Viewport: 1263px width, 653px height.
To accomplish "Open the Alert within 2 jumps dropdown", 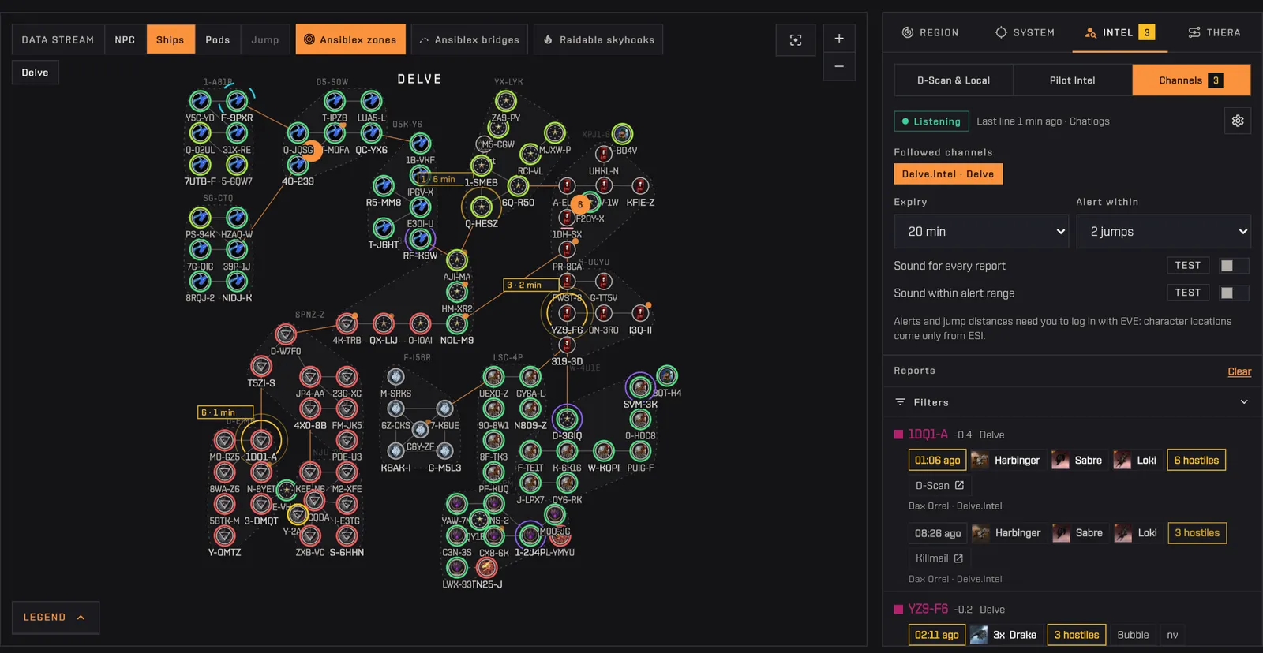I will pyautogui.click(x=1164, y=232).
